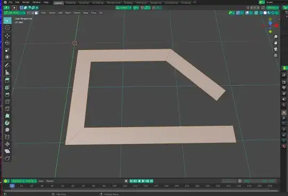The height and width of the screenshot is (196, 288).
Task: Jump to the first frame
Action: coord(131,181)
